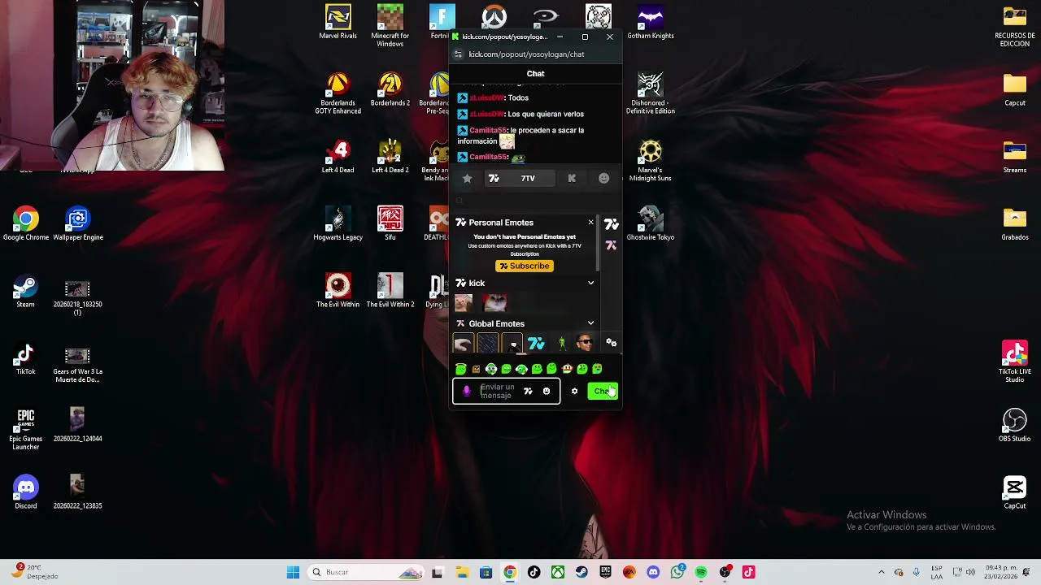The height and width of the screenshot is (585, 1041).
Task: Click the kick.com popout chat address bar
Action: point(526,54)
